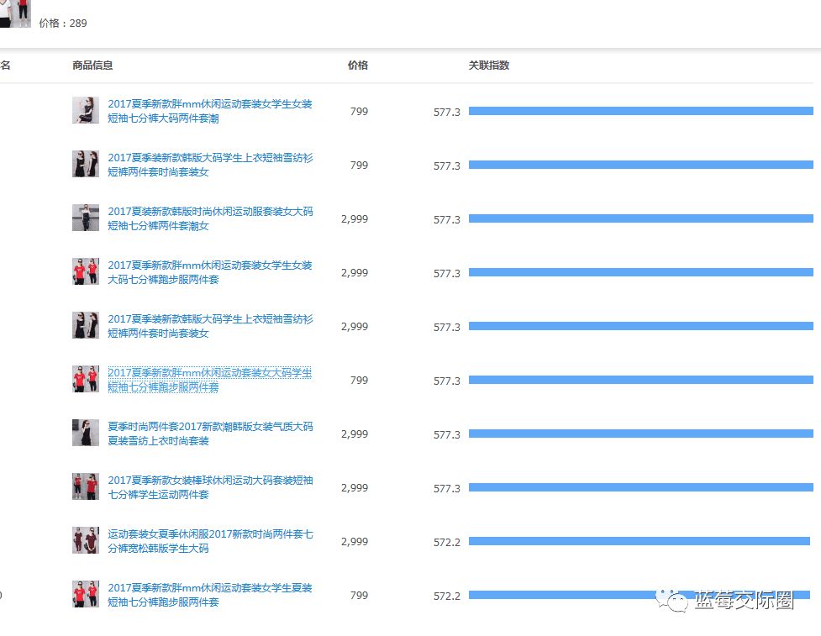Click the first 577.3 correlation index bar
Screen dimensions: 821x636
pos(641,111)
